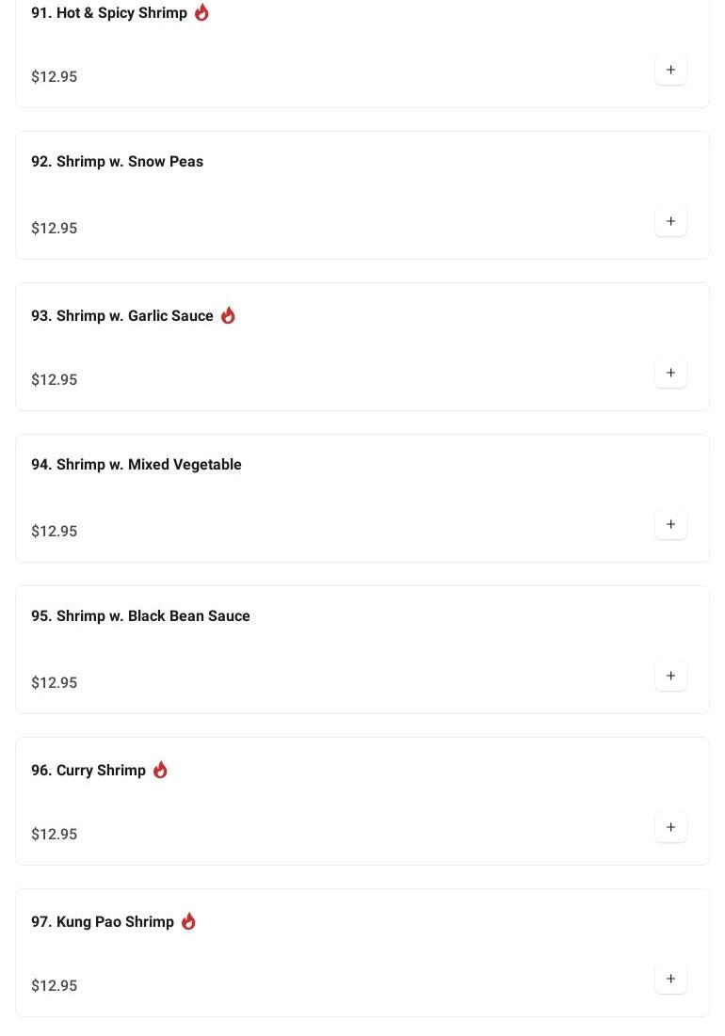725x1036 pixels.
Task: Add Kung Pao Shrimp to cart
Action: point(670,980)
